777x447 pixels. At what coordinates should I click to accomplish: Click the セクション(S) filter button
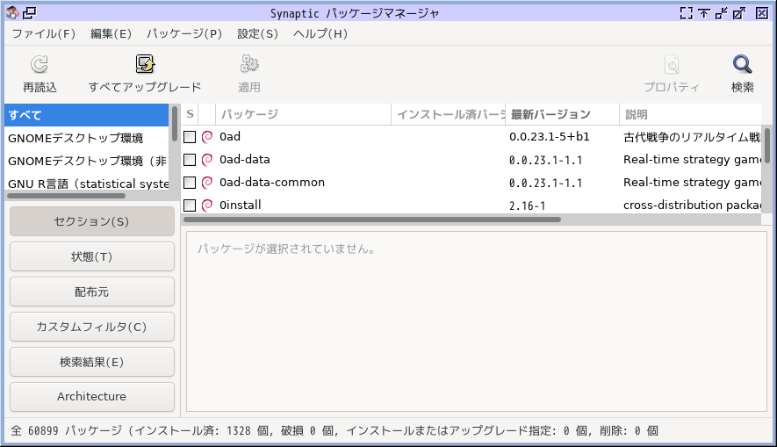point(92,221)
